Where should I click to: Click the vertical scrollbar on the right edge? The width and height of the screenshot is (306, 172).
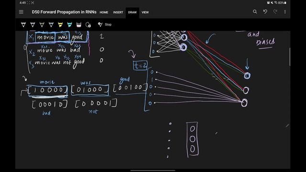click(x=290, y=57)
